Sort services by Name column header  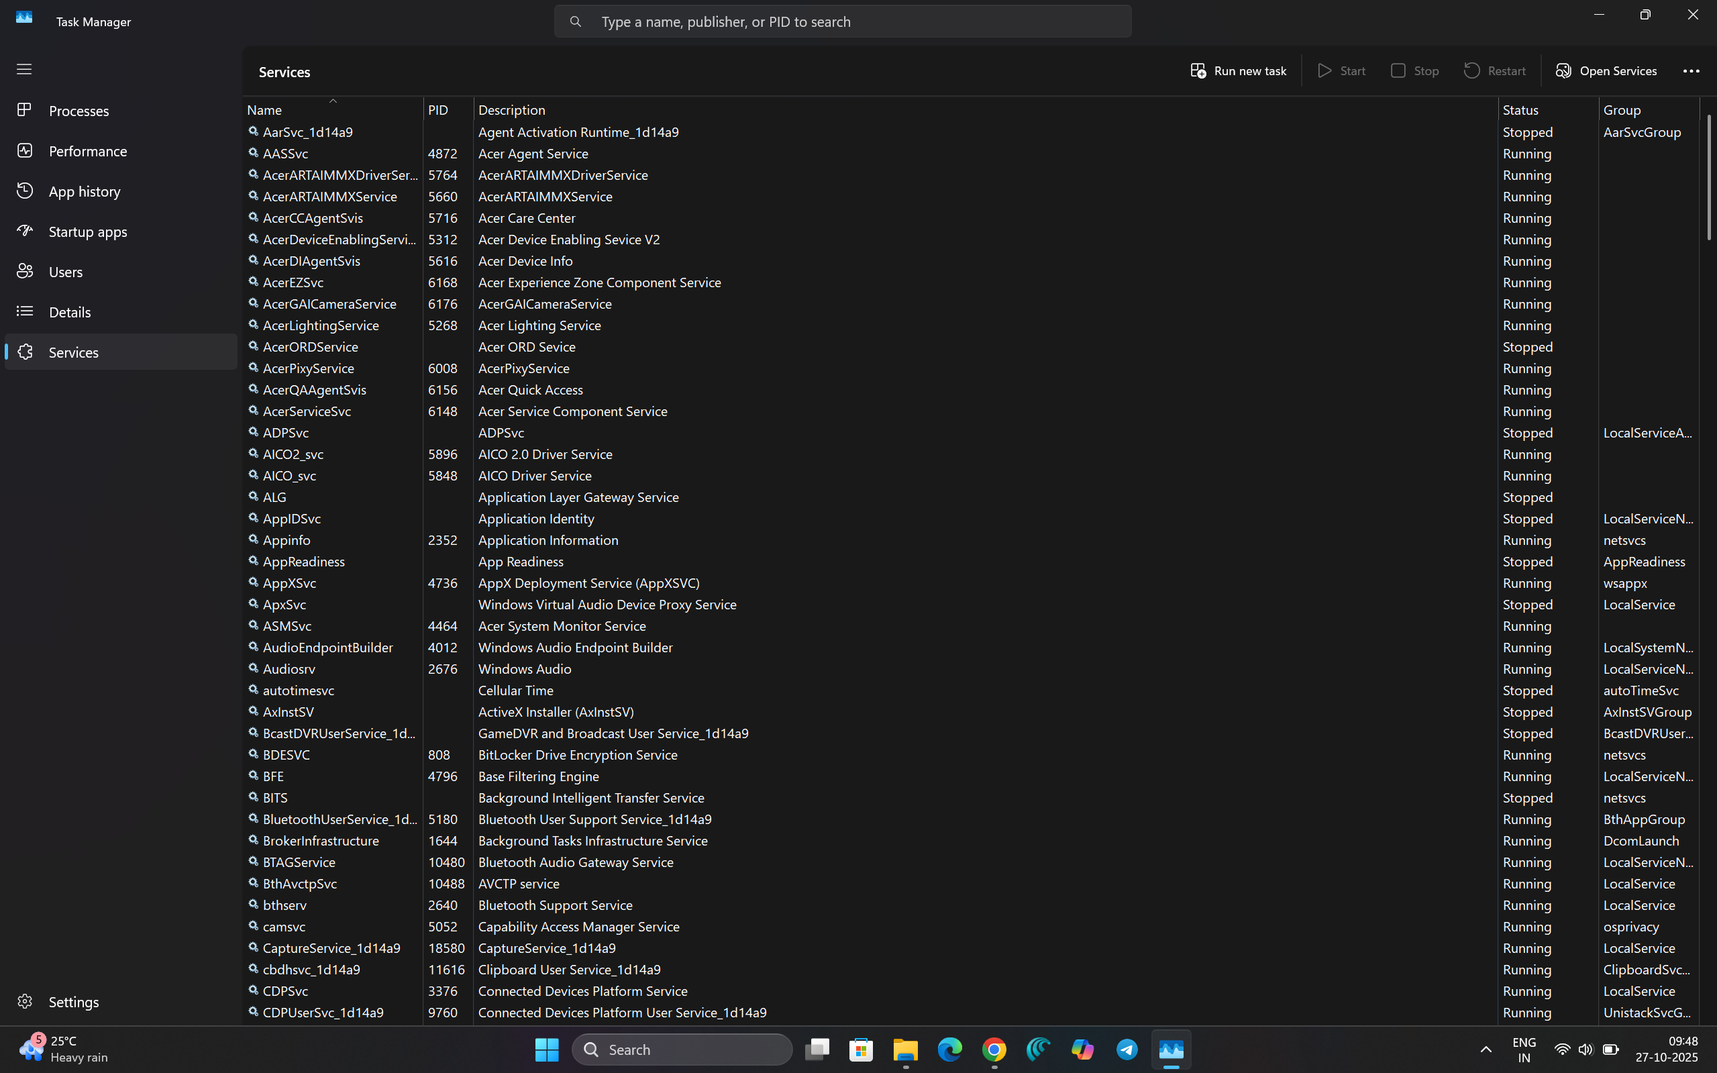coord(264,110)
